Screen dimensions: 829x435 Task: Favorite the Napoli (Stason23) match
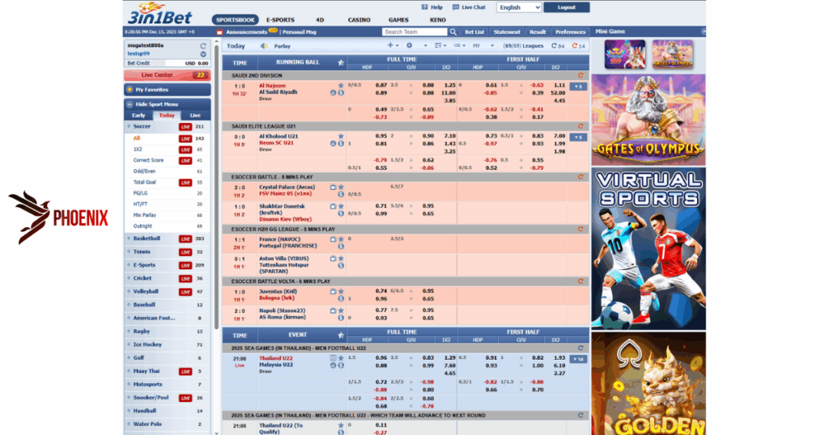pos(341,311)
